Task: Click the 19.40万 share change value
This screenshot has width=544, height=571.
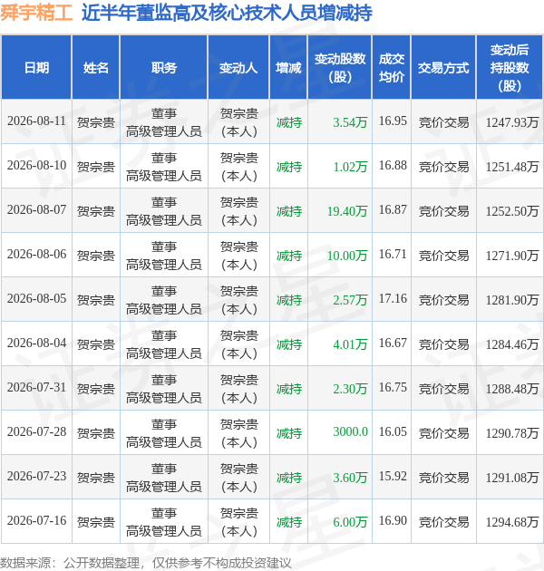Action: tap(347, 211)
